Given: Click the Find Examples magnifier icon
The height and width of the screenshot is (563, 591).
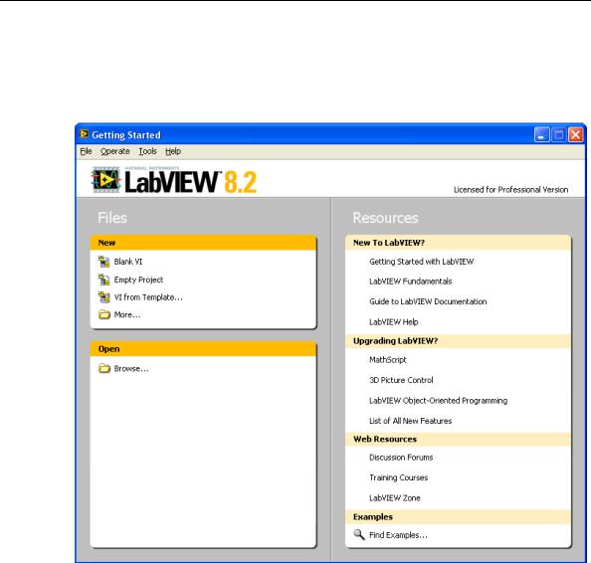Looking at the screenshot, I should tap(359, 534).
